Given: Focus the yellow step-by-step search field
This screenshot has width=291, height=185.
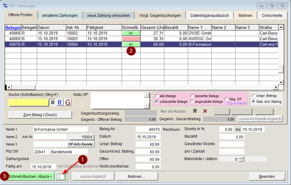Looking at the screenshot, I should [x=28, y=102].
